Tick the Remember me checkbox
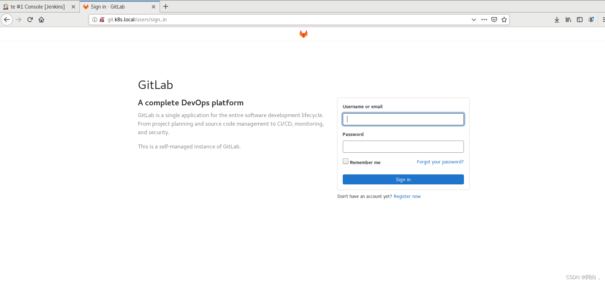 tap(346, 161)
